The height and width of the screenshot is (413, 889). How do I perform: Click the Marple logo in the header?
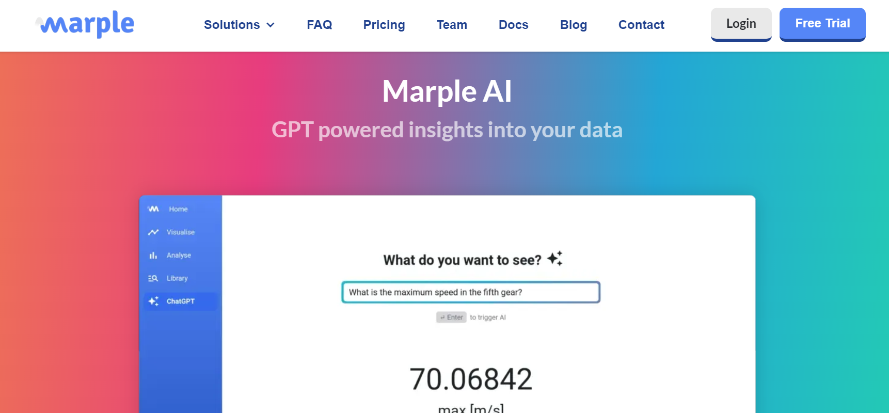pos(84,24)
